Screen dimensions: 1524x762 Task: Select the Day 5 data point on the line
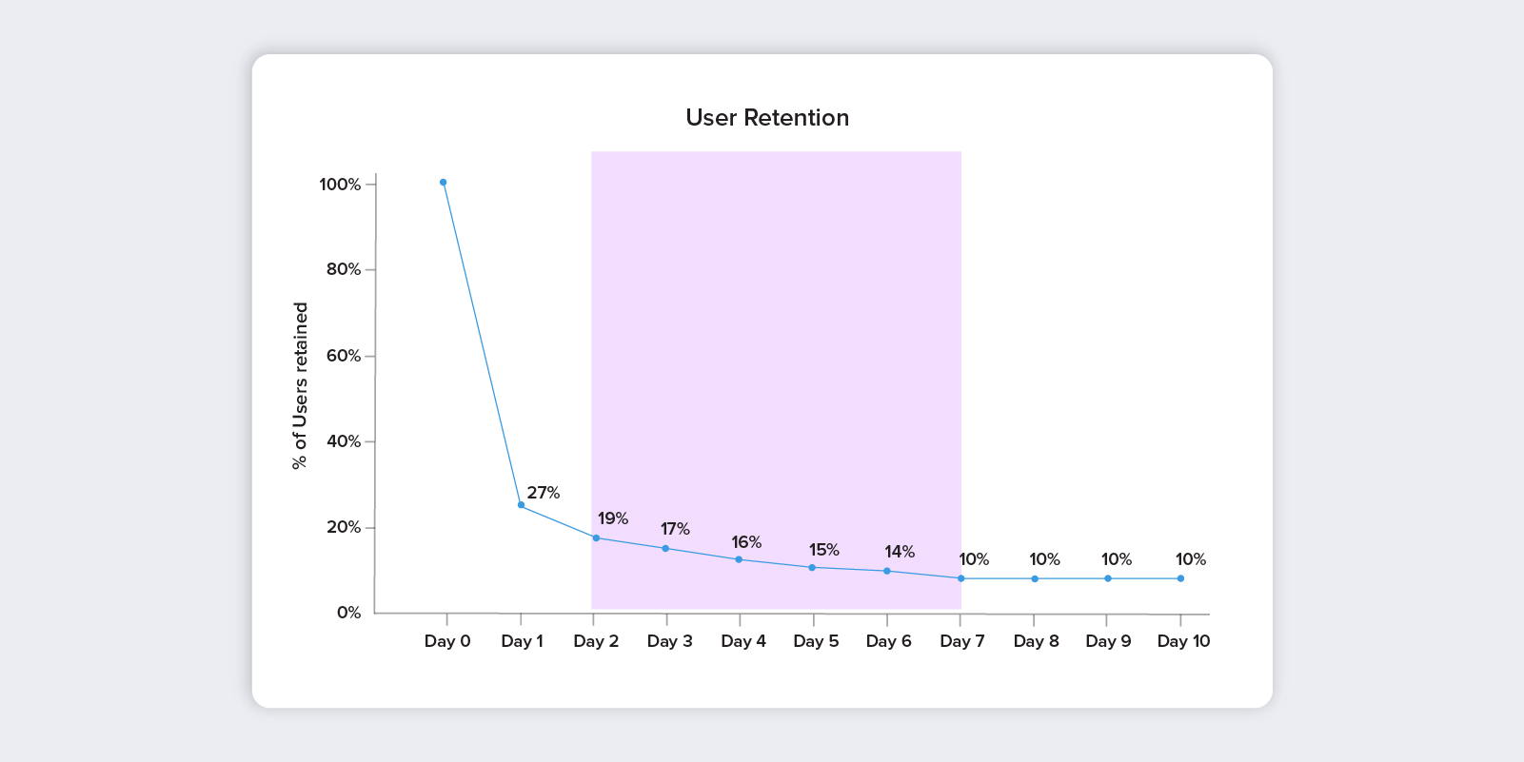pyautogui.click(x=812, y=568)
